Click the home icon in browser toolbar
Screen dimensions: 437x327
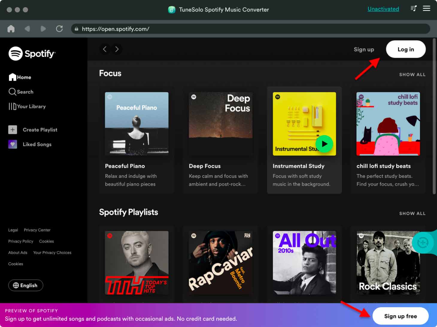pos(11,29)
